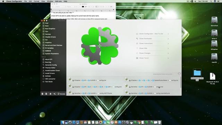Open the Acpi section in sidebar
The image size is (222, 125).
(47, 23)
